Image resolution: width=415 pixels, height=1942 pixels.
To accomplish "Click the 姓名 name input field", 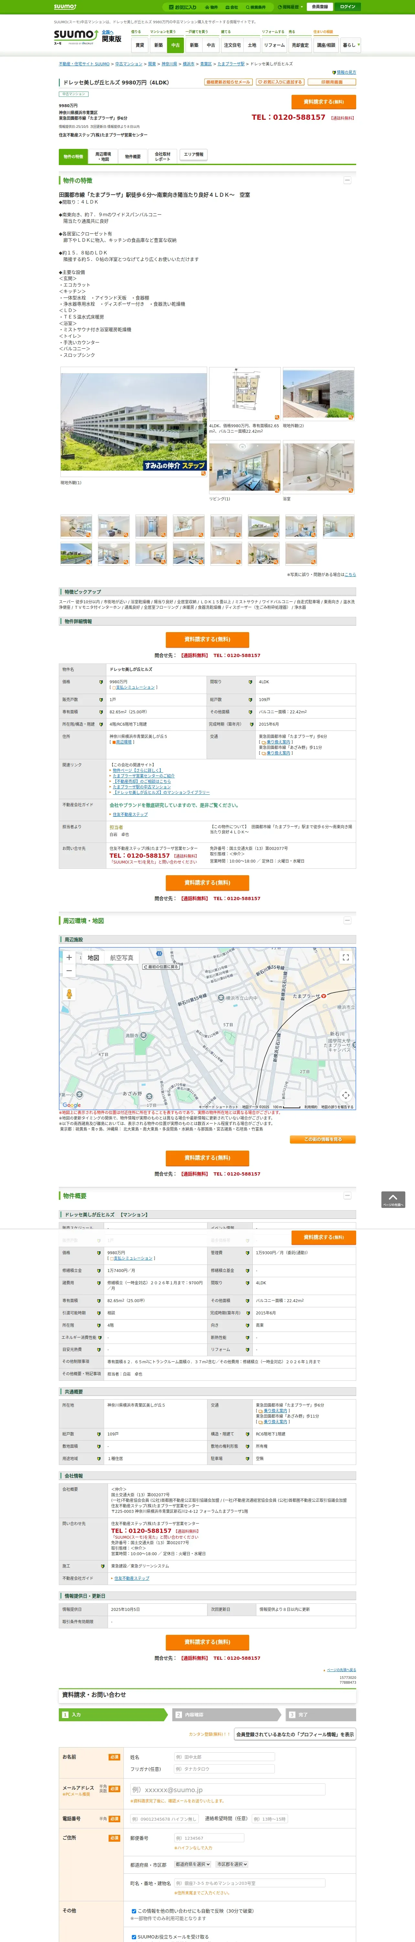I will (224, 1757).
